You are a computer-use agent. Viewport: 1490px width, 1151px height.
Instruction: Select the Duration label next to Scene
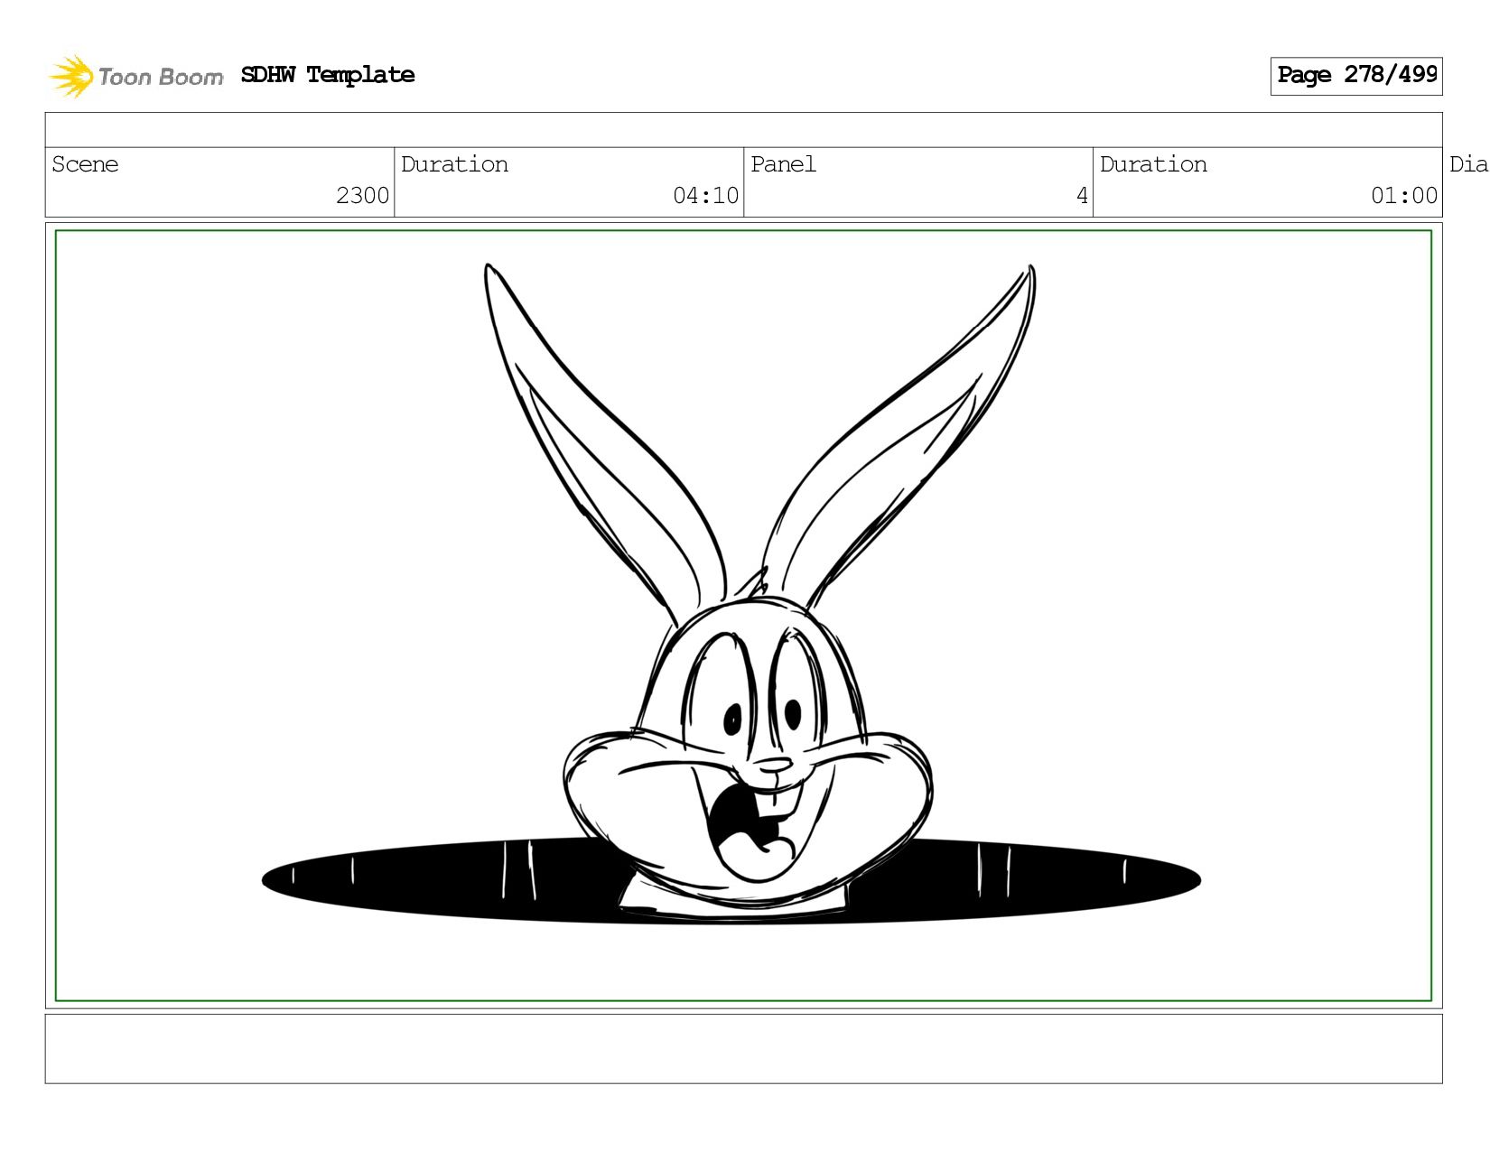tap(454, 164)
